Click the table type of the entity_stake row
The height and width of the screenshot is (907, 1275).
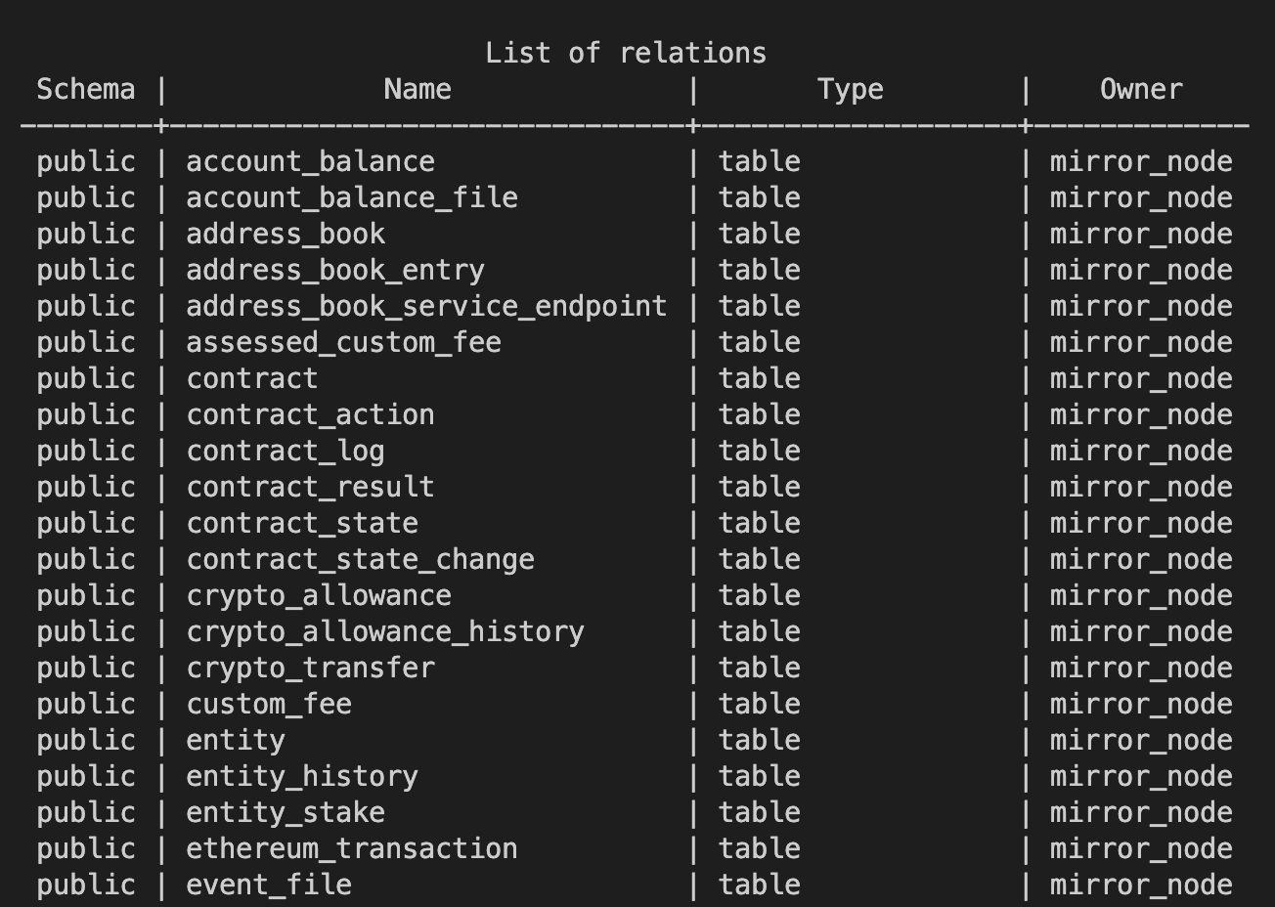[760, 812]
